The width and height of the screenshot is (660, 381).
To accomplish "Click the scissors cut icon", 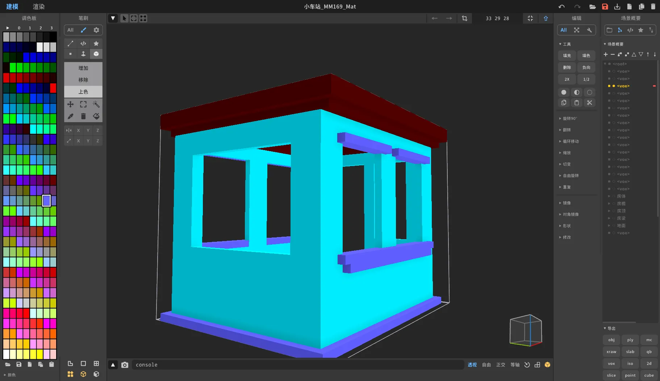I will click(589, 103).
